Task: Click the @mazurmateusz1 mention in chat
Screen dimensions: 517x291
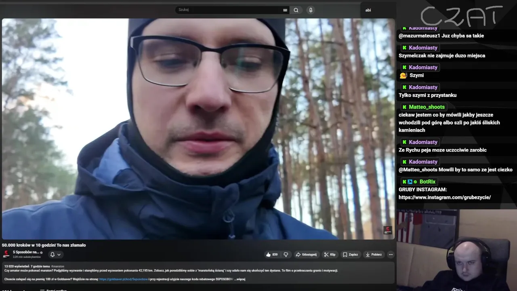Action: pyautogui.click(x=419, y=36)
